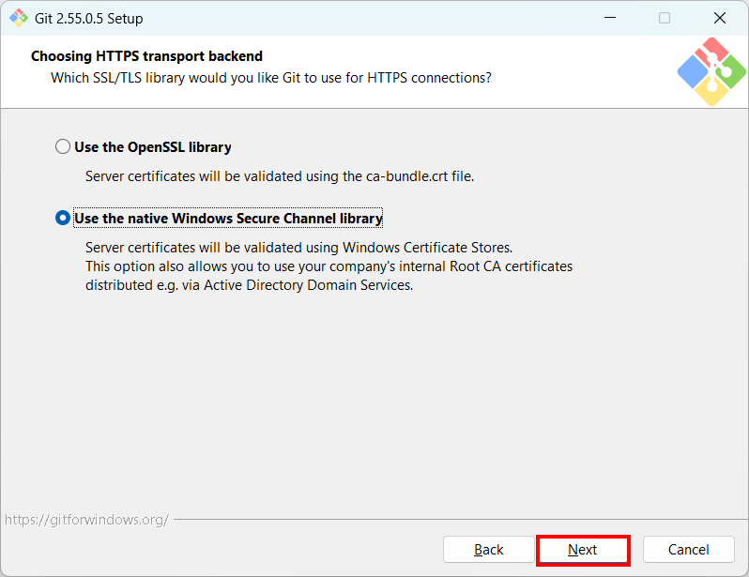Viewport: 749px width, 577px height.
Task: Click the 'Use the OpenSSL library' label text
Action: point(153,147)
